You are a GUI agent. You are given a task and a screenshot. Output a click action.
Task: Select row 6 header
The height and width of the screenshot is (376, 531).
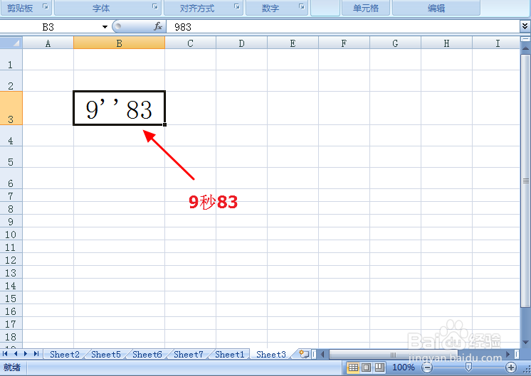(11, 178)
